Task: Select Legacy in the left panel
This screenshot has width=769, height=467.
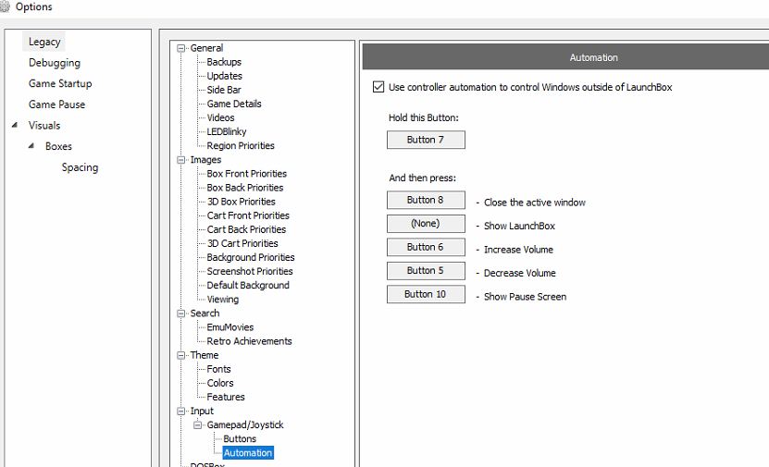Action: click(44, 42)
